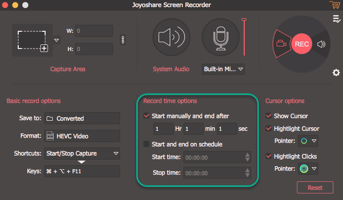Decrease Stop time with down arrow
The height and width of the screenshot is (200, 343).
click(247, 175)
